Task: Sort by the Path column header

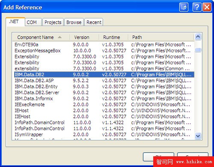Action: (161, 37)
